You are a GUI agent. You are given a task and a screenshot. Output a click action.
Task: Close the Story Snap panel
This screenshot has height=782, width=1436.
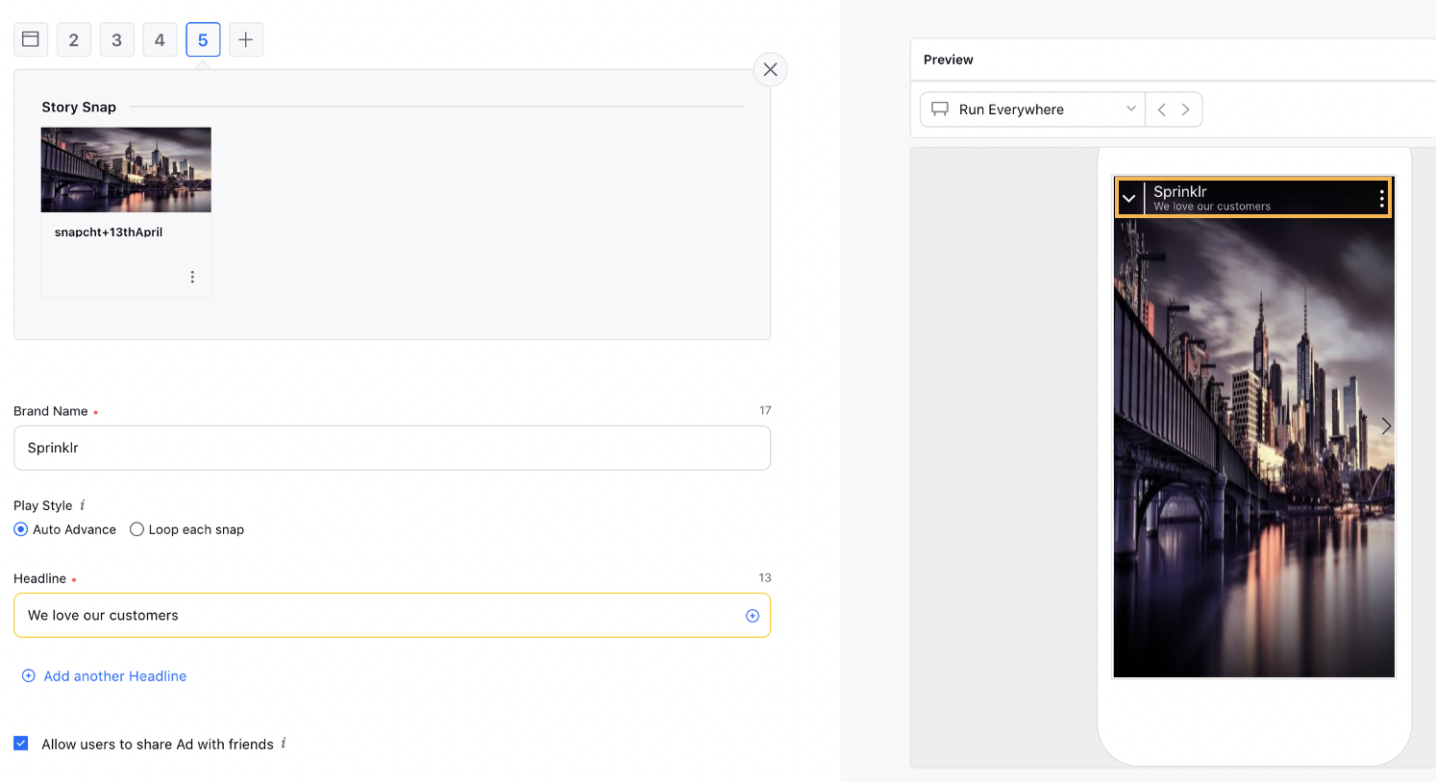click(x=770, y=69)
